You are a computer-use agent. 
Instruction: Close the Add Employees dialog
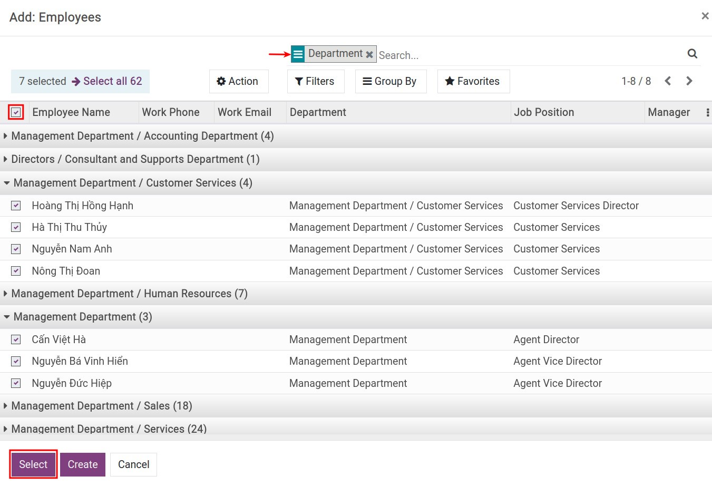tap(705, 16)
